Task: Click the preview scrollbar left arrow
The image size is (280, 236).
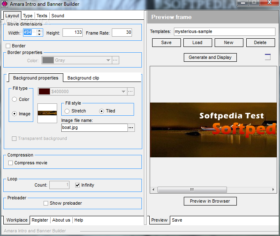Action: point(153,189)
